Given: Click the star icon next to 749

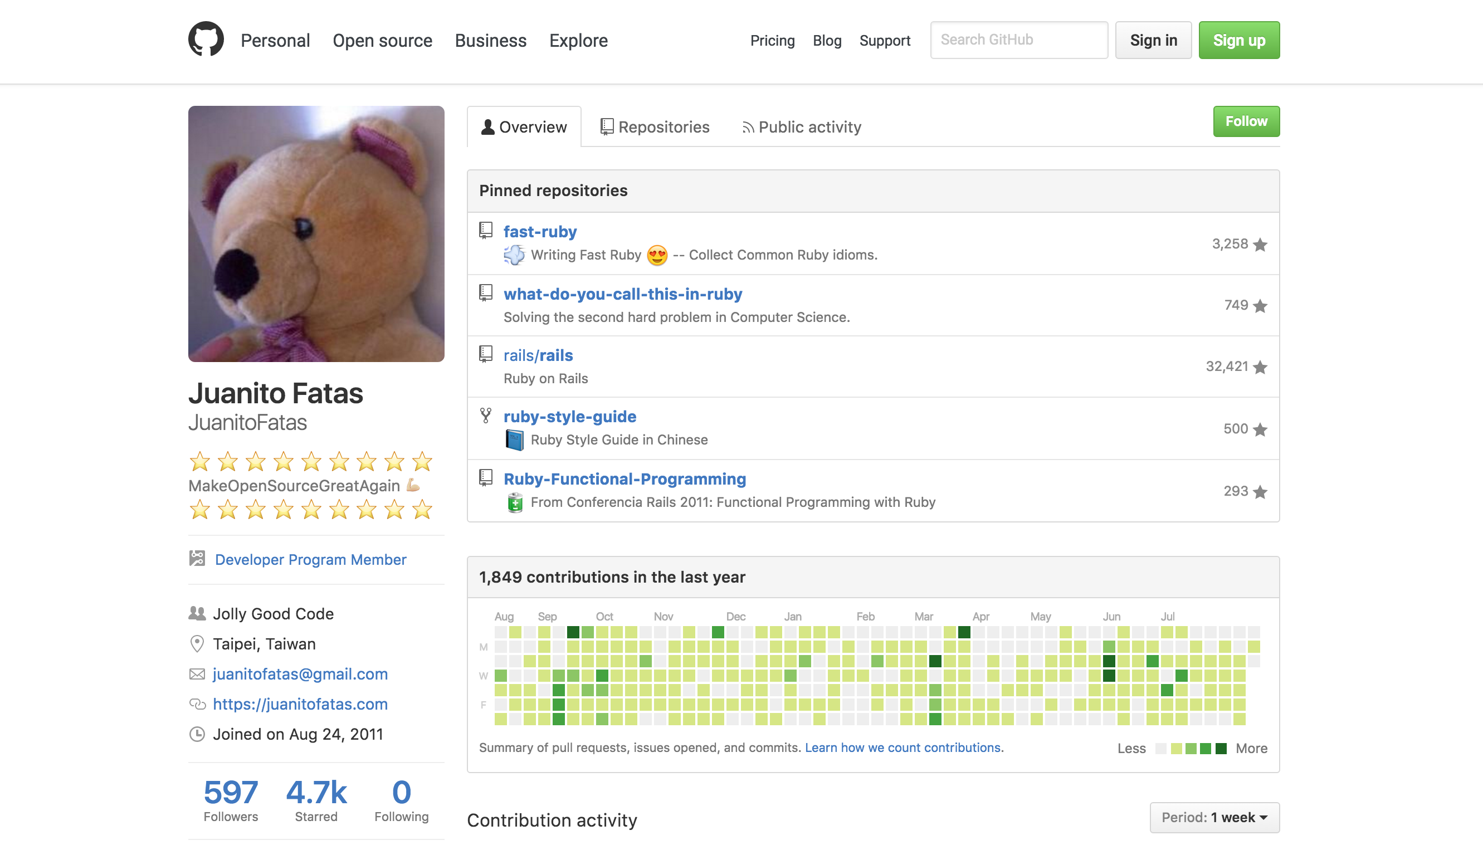Looking at the screenshot, I should [x=1260, y=306].
